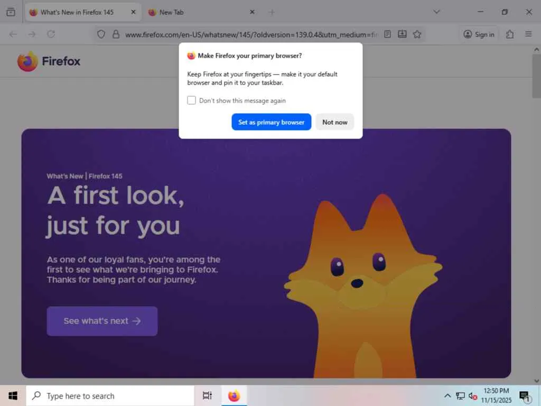Go back using the back arrow
Viewport: 541px width, 406px height.
13,34
